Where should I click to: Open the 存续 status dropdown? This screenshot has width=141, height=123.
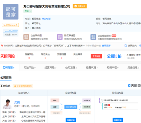point(28,11)
